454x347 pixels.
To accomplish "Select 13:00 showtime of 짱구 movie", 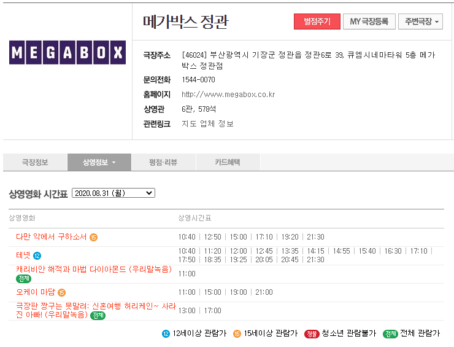I will [187, 311].
